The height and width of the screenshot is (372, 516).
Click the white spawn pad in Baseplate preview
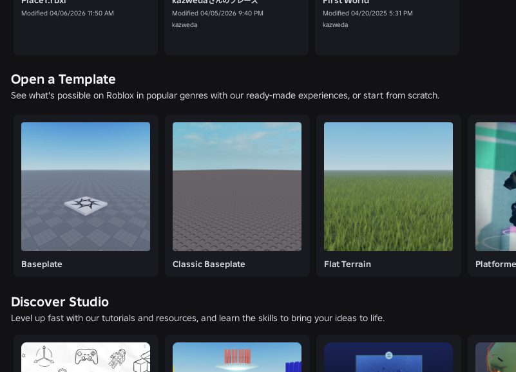86,205
